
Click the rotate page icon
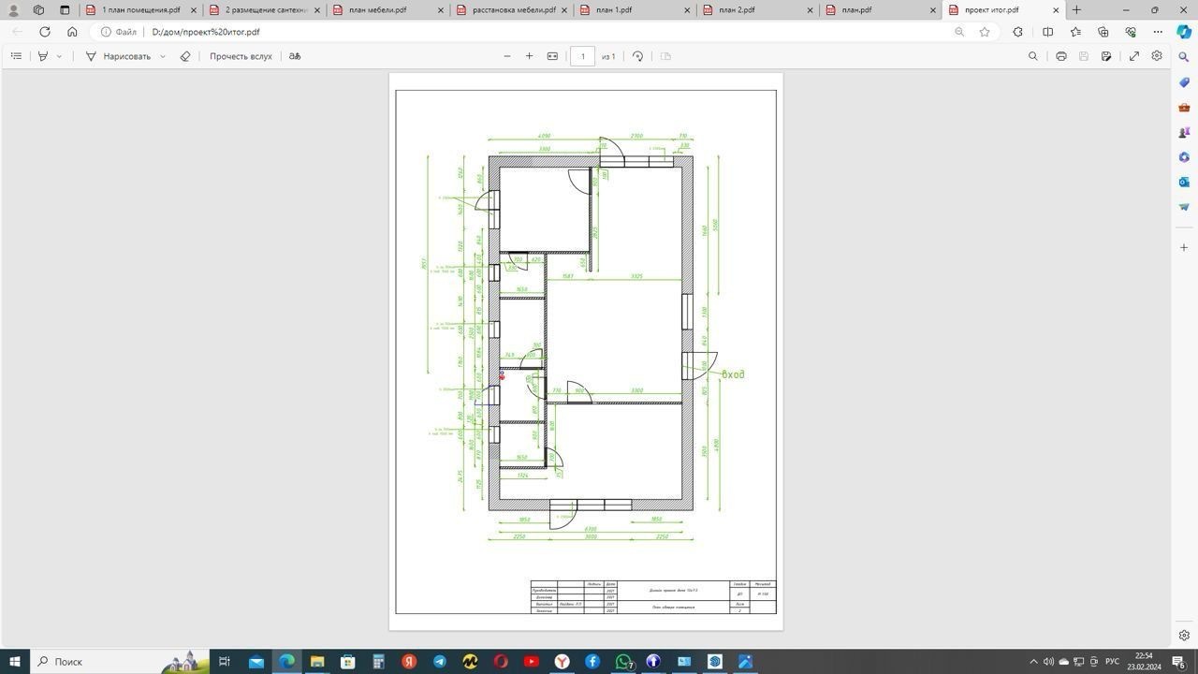[x=637, y=56]
